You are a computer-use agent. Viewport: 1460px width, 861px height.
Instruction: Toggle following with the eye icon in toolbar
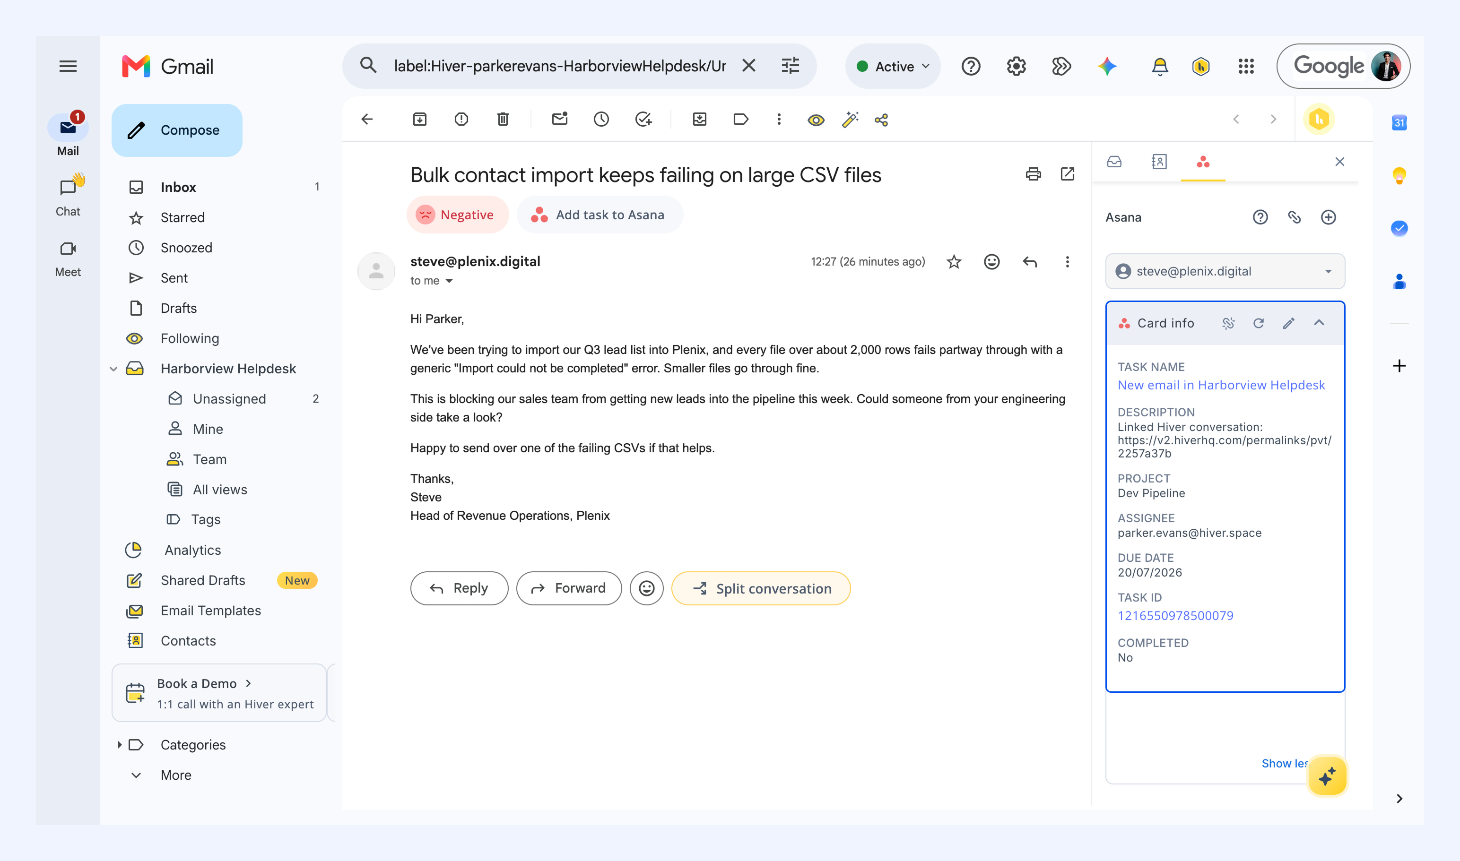click(816, 120)
